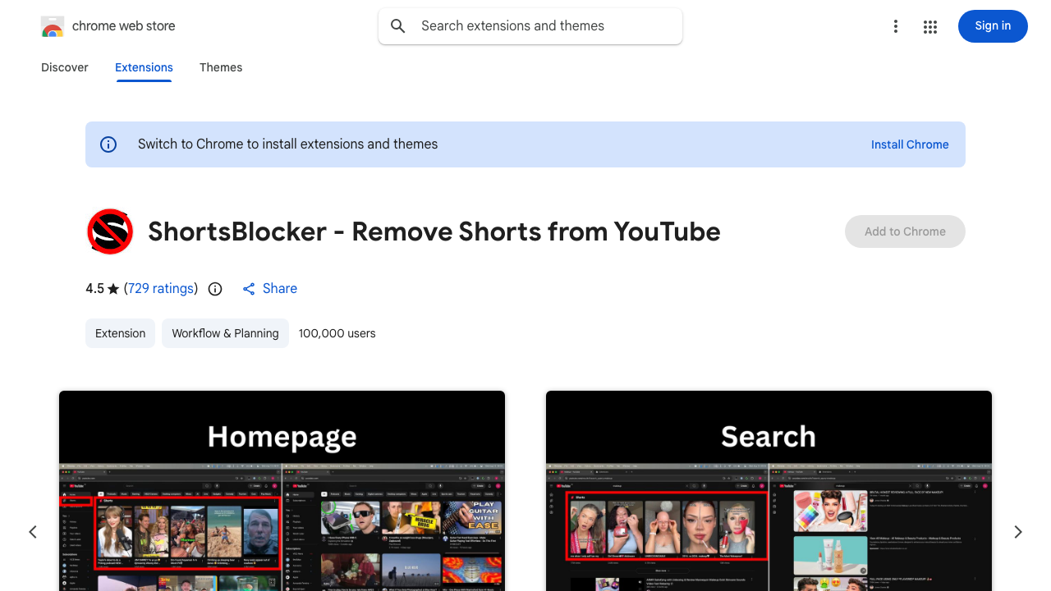Switch to the Discover tab

tap(64, 67)
